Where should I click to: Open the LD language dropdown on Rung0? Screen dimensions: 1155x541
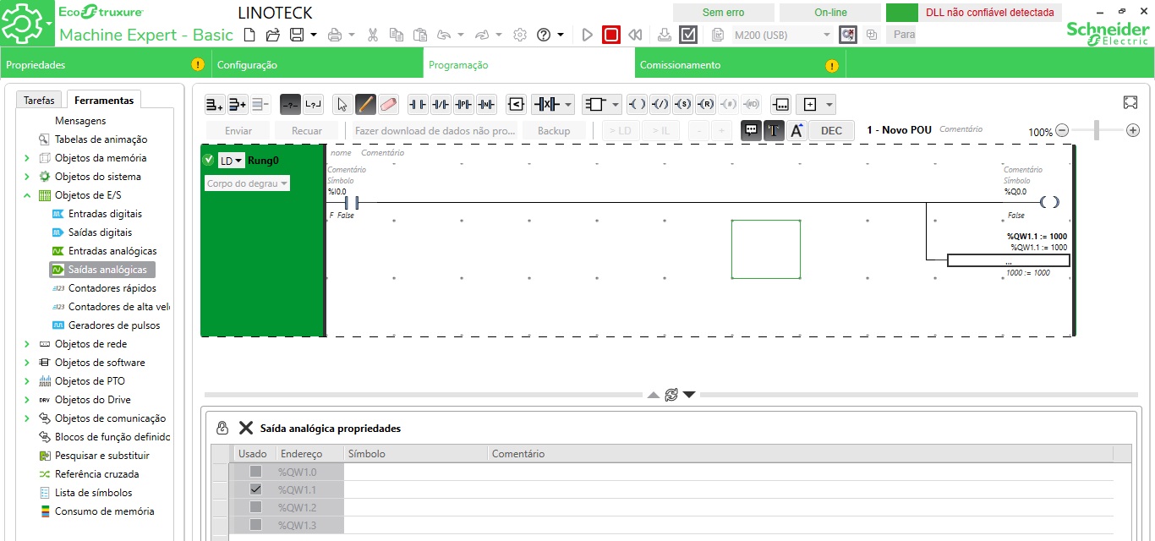231,161
